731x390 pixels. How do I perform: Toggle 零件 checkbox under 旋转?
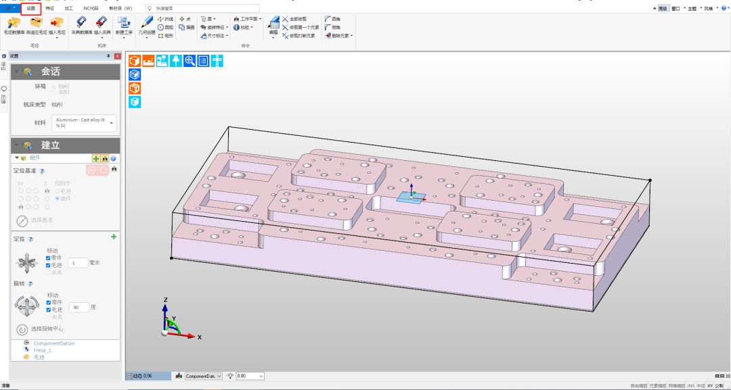48,303
